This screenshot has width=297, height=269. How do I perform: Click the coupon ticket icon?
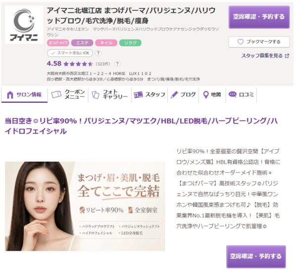[56, 94]
